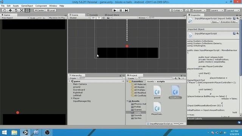
Task: Select the Scale tool
Action: click(22, 10)
